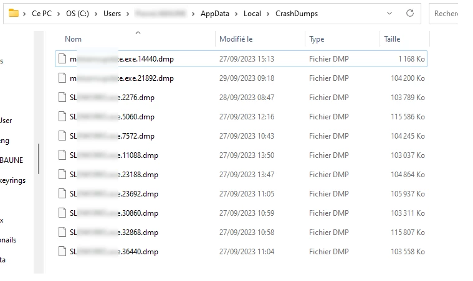This screenshot has height=281, width=473.
Task: Click size 1 168 Ko
Action: [x=411, y=59]
